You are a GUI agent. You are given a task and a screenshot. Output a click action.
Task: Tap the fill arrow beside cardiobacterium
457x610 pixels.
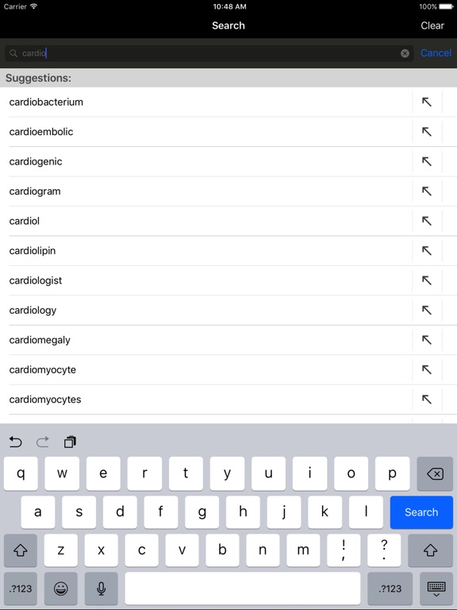(x=427, y=102)
